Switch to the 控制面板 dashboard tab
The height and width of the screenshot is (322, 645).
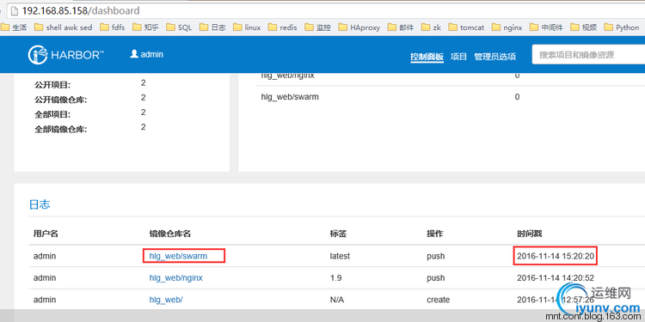(x=427, y=57)
